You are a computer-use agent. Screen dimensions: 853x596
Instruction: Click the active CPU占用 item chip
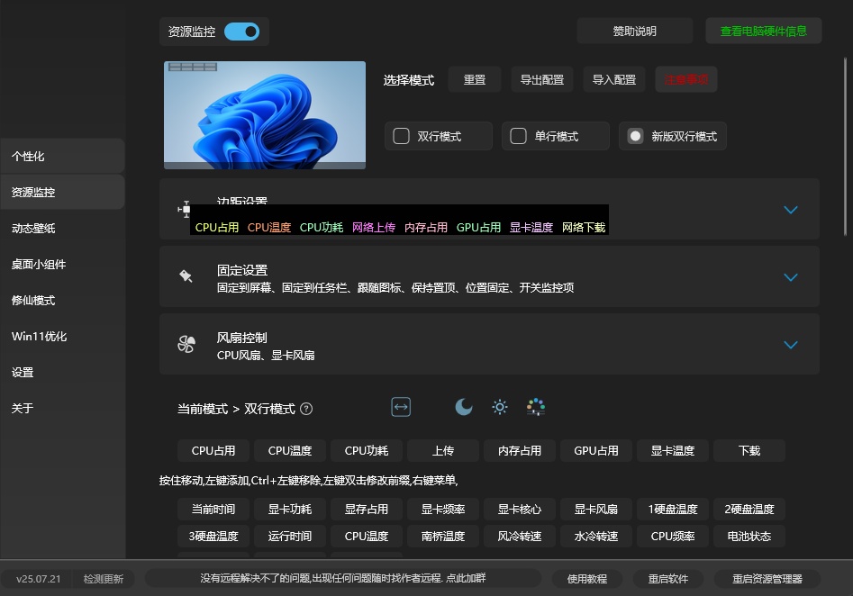[x=213, y=451]
